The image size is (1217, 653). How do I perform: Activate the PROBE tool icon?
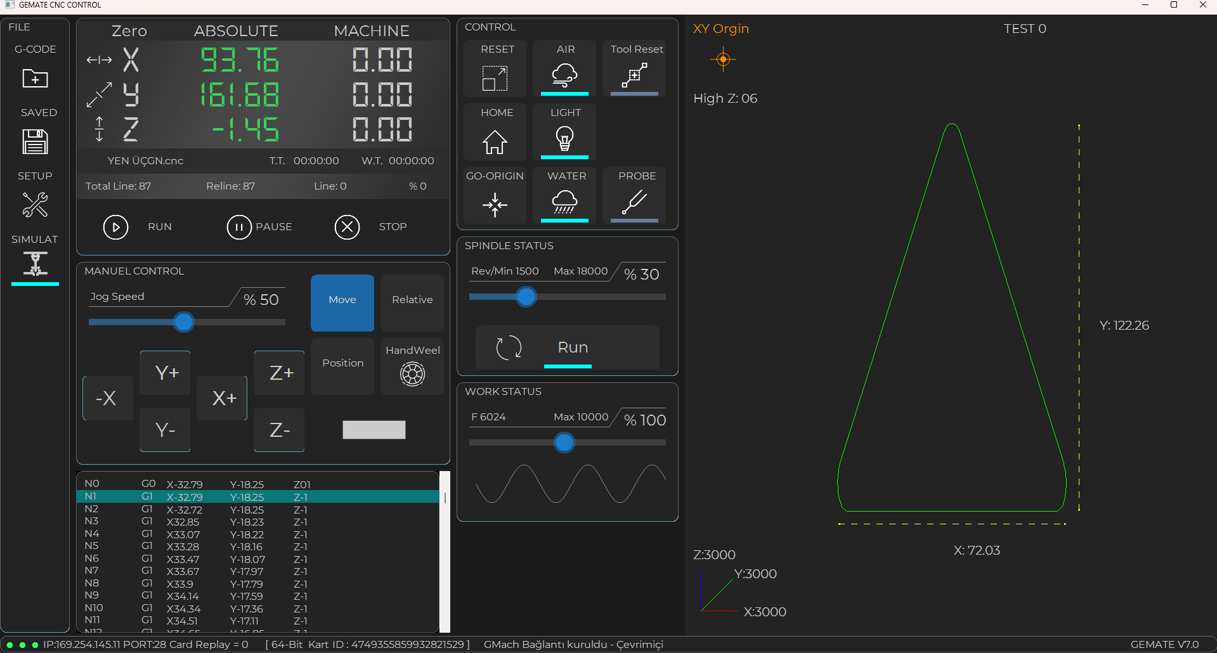click(634, 203)
